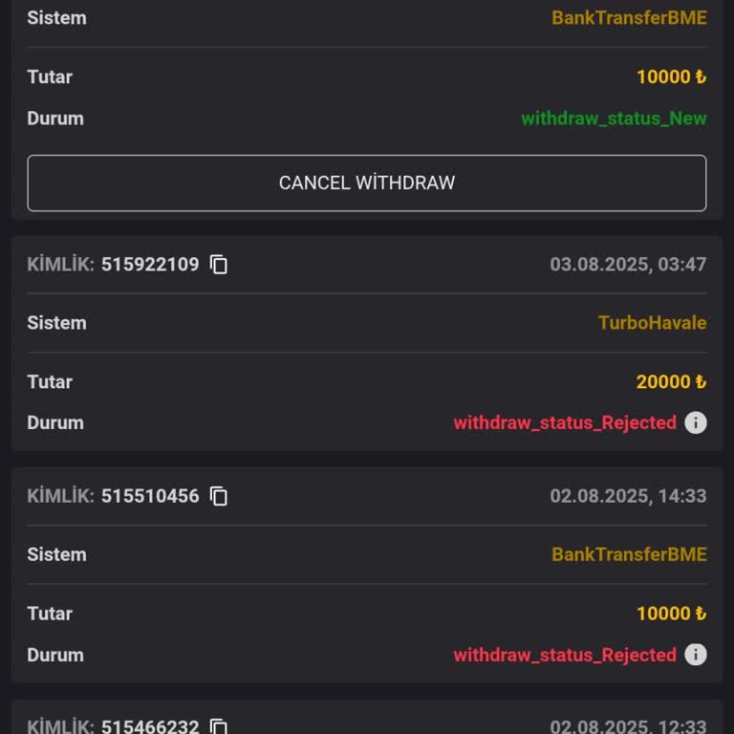The height and width of the screenshot is (734, 734).
Task: Copy withdrawal ID 515922109
Action: point(219,265)
